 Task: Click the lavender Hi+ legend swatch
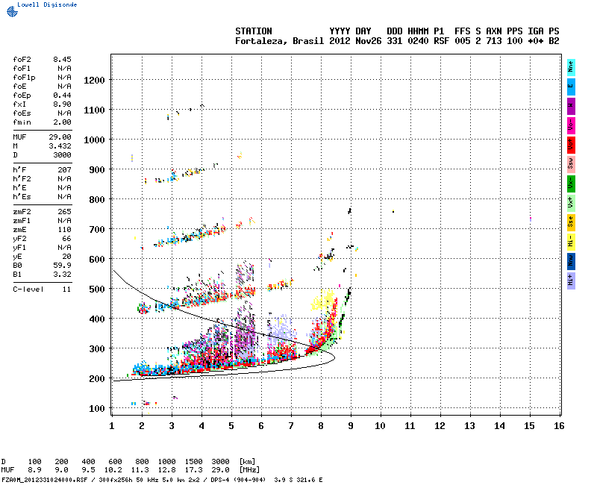click(x=570, y=281)
